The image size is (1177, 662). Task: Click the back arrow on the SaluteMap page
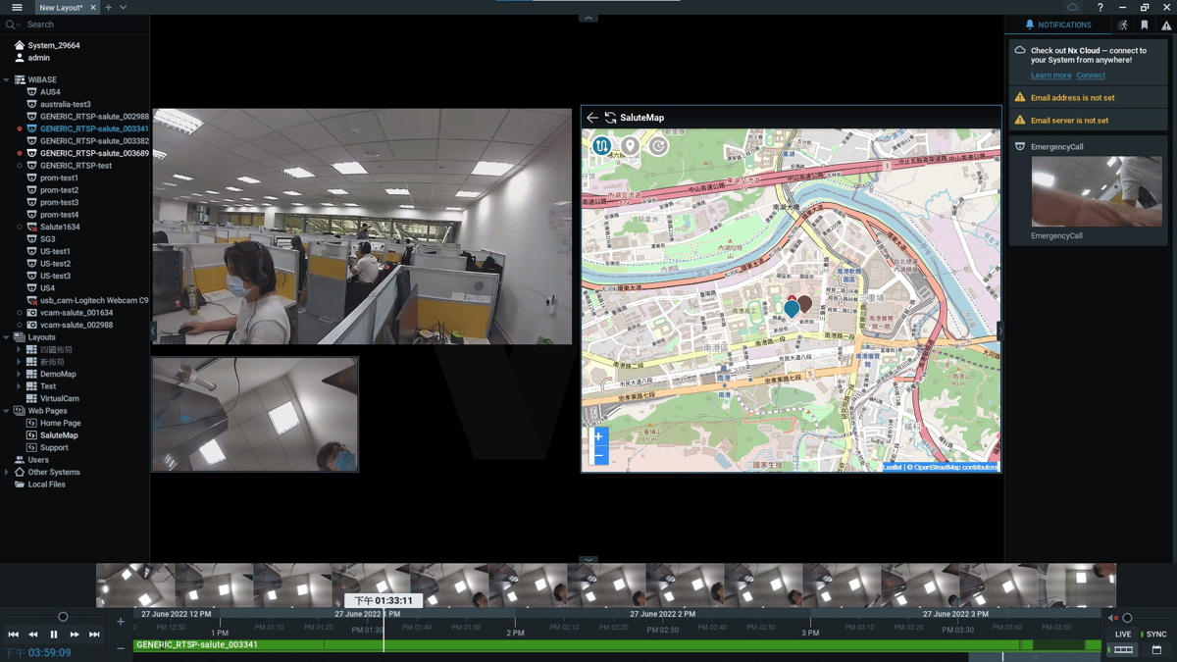[592, 117]
